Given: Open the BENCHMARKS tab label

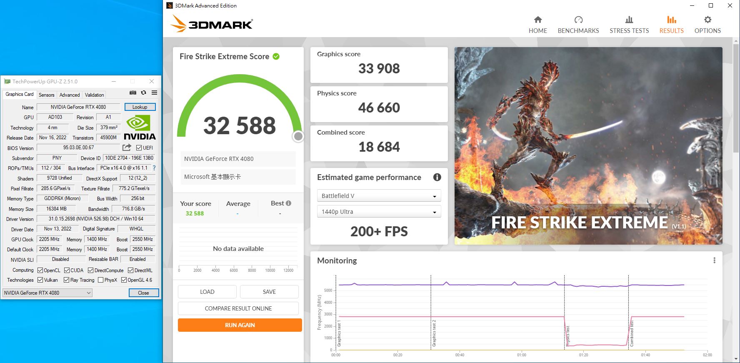Looking at the screenshot, I should pyautogui.click(x=578, y=31).
